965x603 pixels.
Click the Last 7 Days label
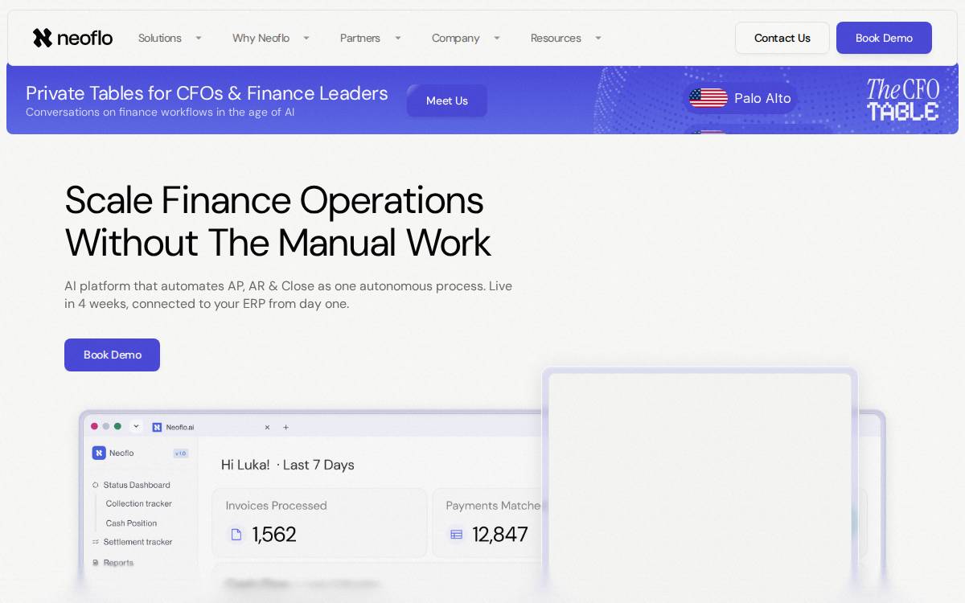tap(318, 465)
